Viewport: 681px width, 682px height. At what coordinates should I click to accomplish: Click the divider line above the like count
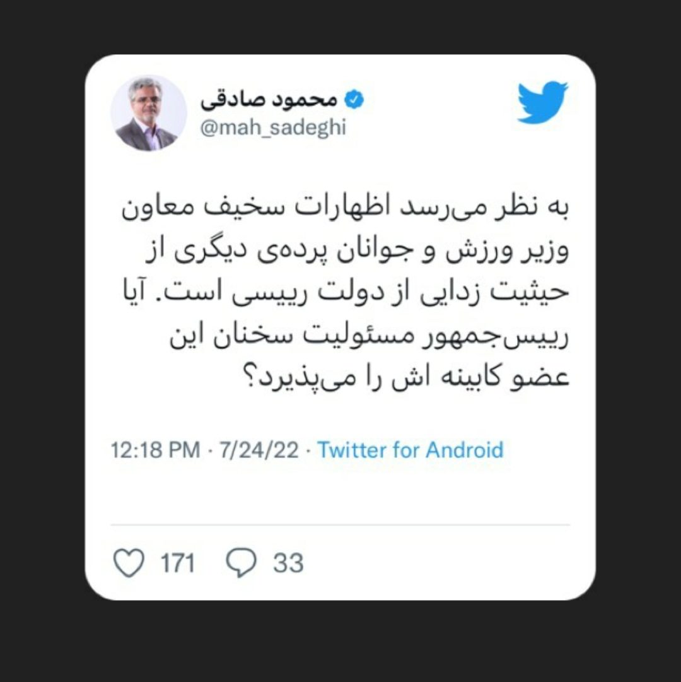340,525
